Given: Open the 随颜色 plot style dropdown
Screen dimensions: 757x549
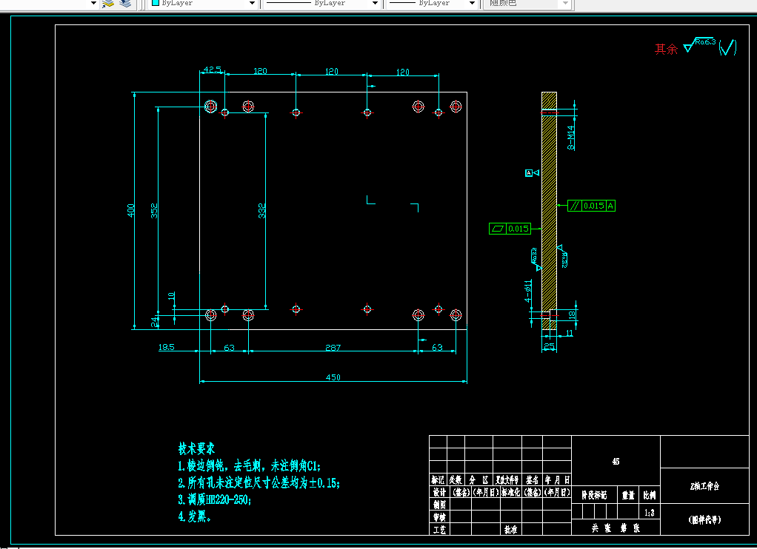Looking at the screenshot, I should click(x=565, y=4).
